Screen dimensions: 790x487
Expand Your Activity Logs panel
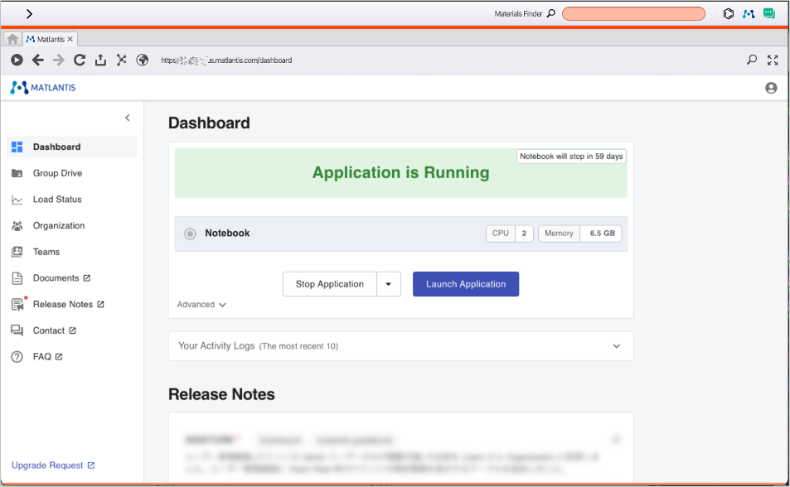(x=616, y=346)
